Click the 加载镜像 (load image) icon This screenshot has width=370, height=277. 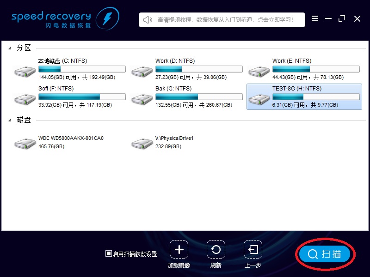pos(179,250)
